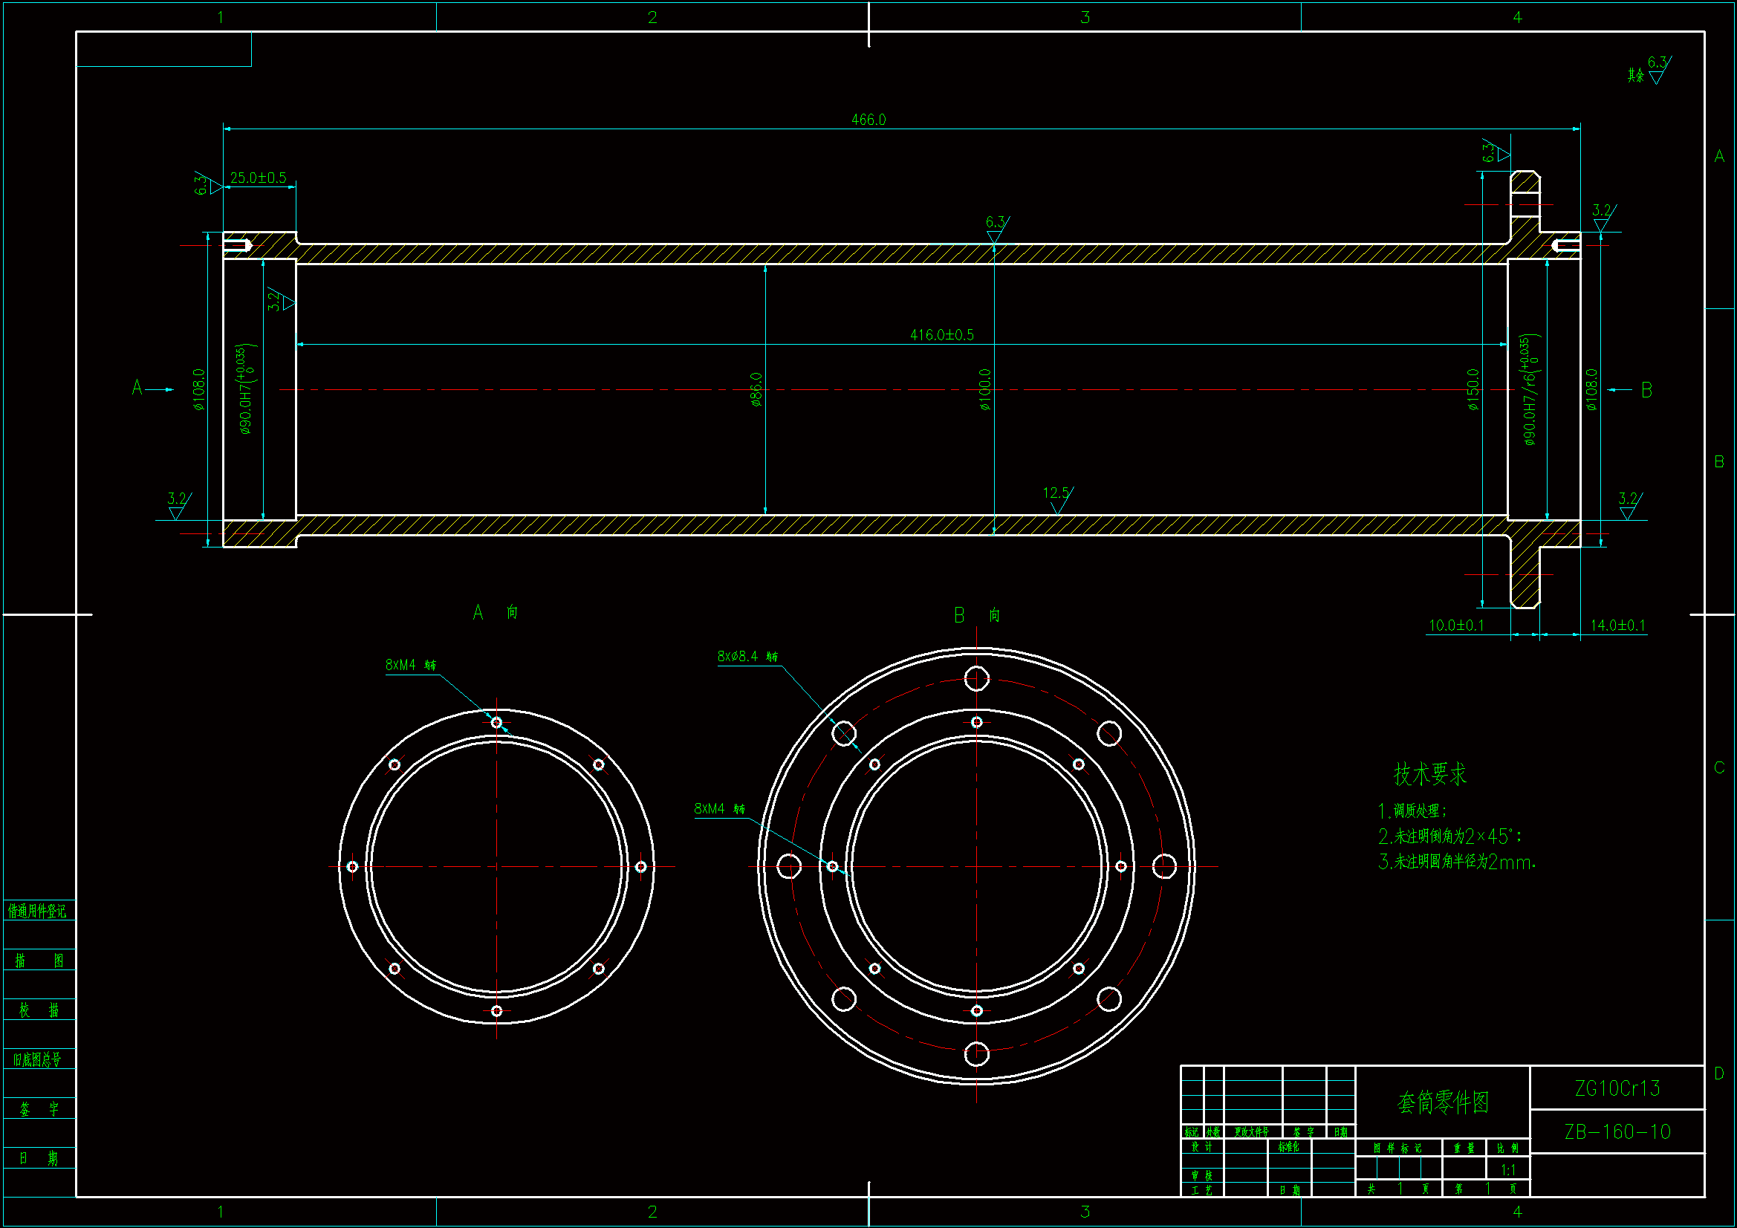
Task: Click the 466.0 overall length dimension
Action: pos(868,120)
